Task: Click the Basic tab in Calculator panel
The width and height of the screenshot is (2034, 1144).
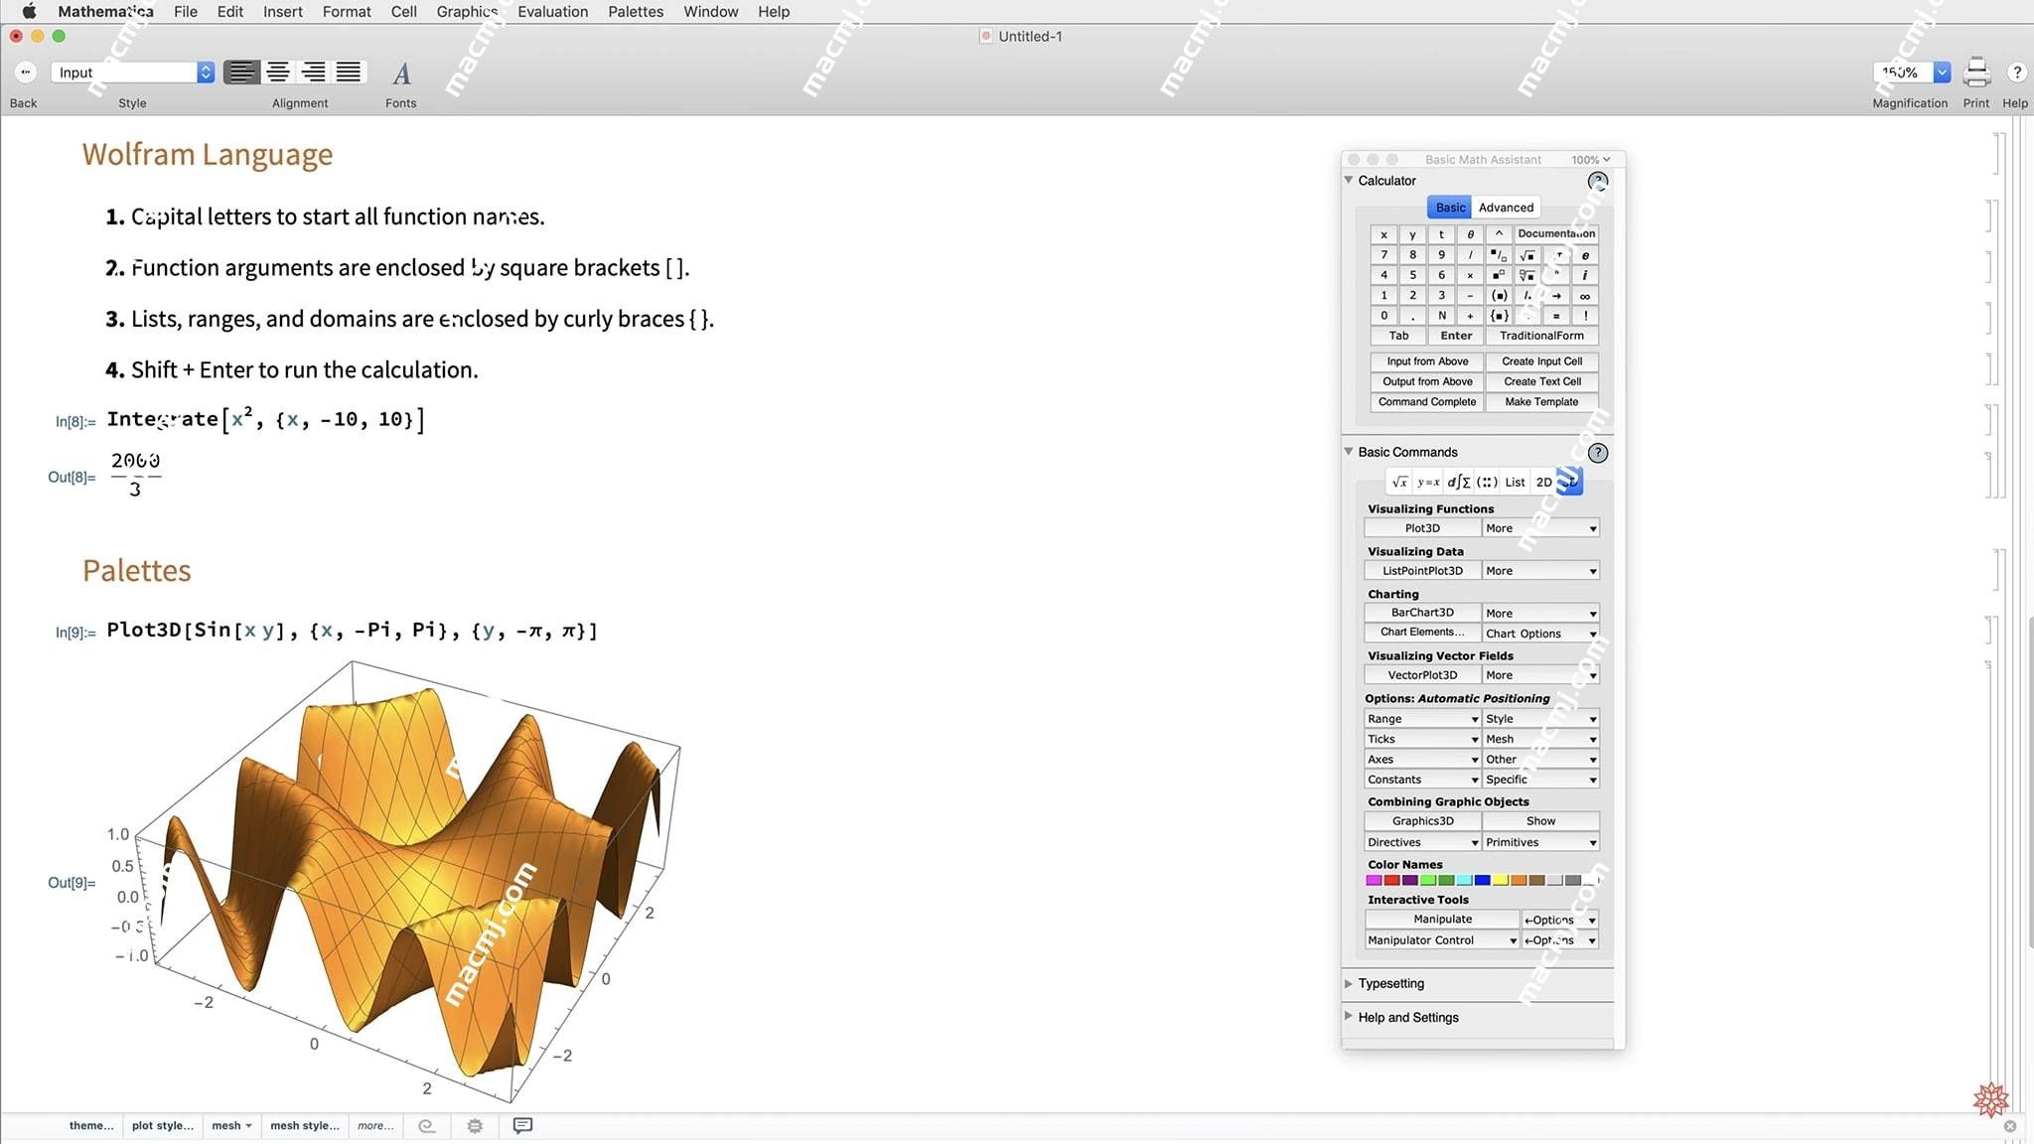Action: point(1450,207)
